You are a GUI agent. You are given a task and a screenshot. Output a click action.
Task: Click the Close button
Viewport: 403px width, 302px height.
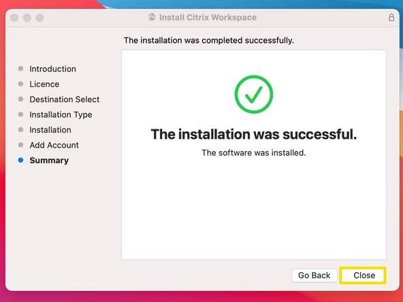point(363,275)
